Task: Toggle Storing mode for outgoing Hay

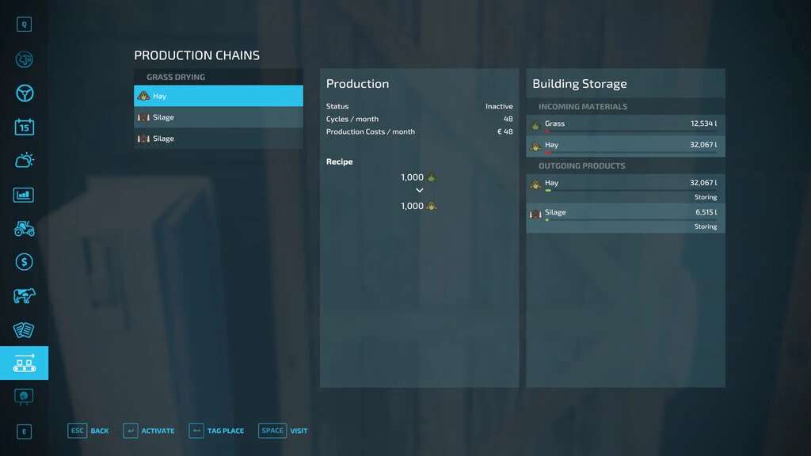Action: coord(705,197)
